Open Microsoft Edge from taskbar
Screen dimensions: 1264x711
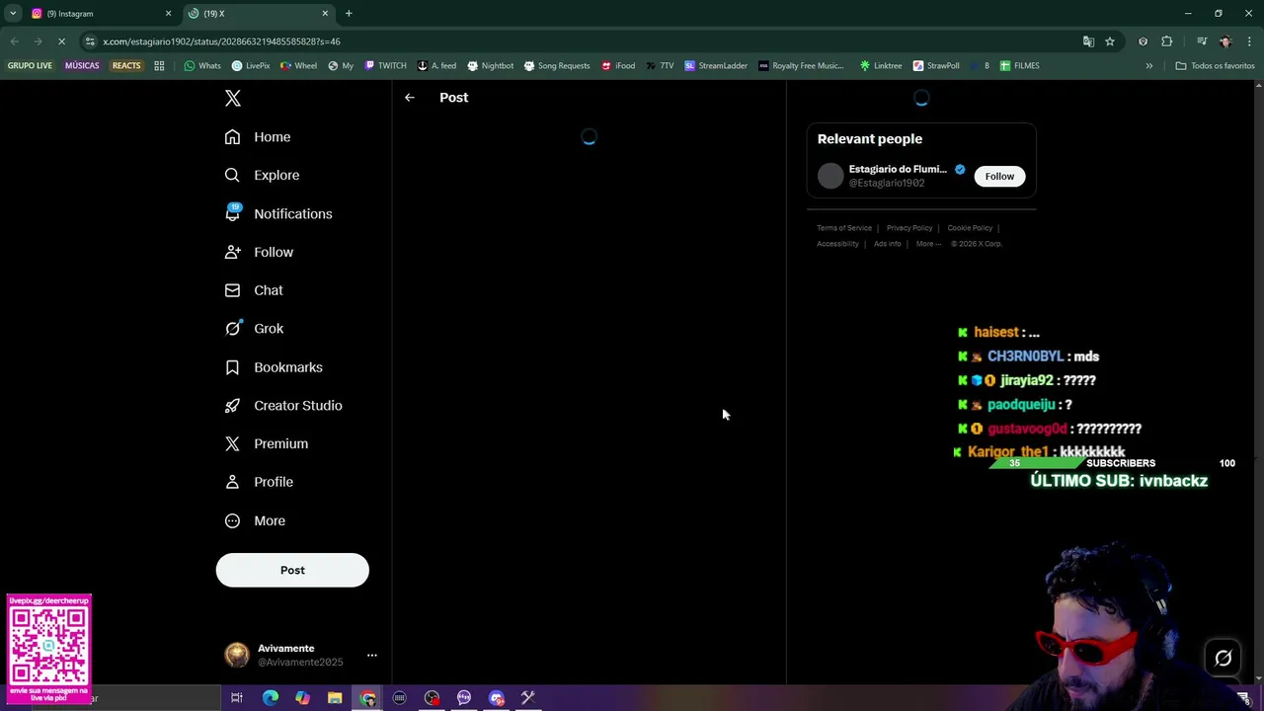[x=270, y=698]
